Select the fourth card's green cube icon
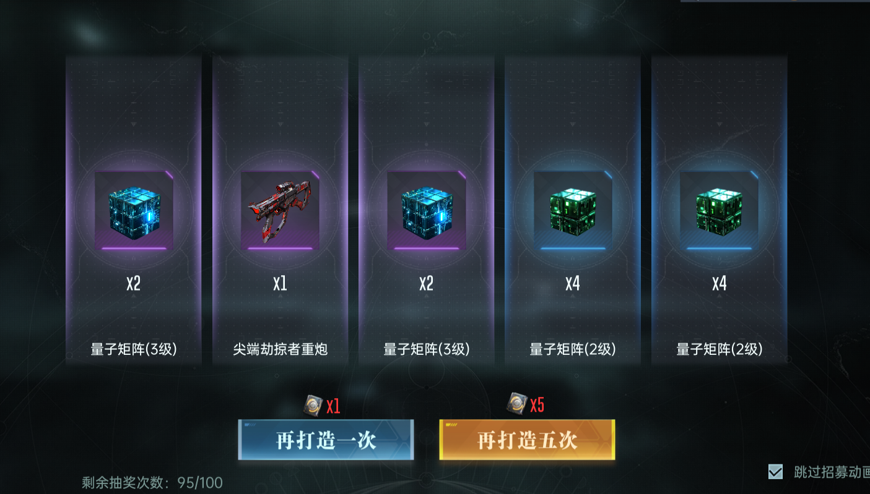The height and width of the screenshot is (494, 870). (x=573, y=211)
